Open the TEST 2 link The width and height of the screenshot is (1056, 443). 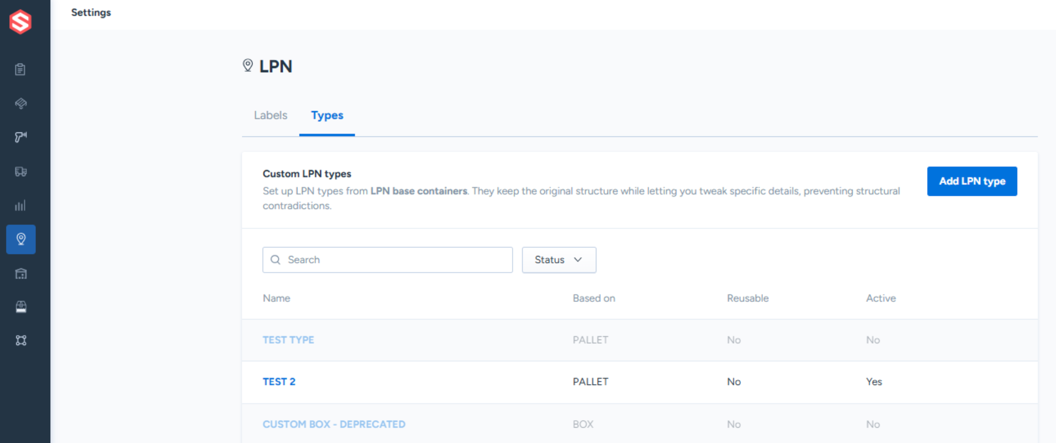pos(279,381)
